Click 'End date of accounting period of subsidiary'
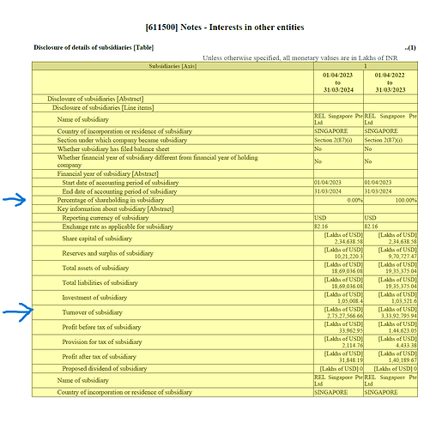The image size is (442, 429). point(119,191)
